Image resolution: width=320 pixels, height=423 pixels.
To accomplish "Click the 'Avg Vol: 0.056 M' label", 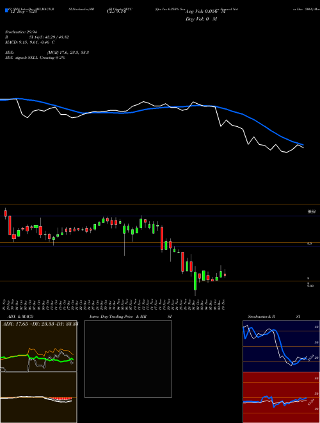I will tap(205, 12).
